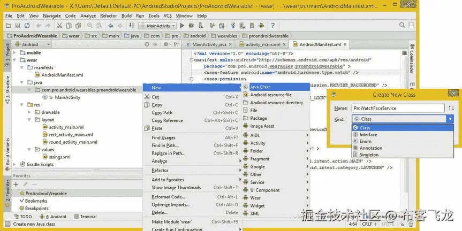Click the Synchronize toolbar icon
Image resolution: width=462 pixels, height=231 pixels.
coord(27,26)
